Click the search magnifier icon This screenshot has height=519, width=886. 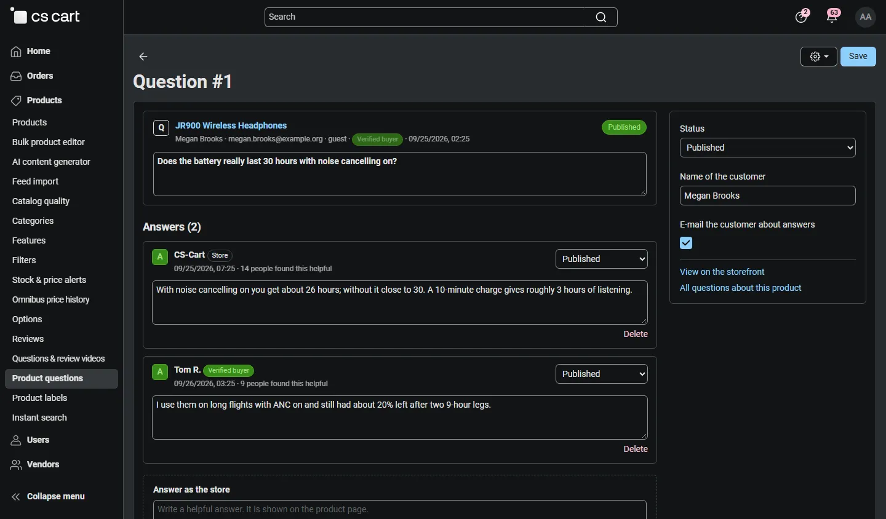coord(601,17)
